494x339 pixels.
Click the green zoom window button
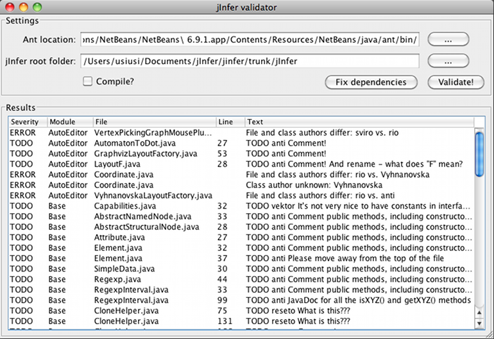37,7
